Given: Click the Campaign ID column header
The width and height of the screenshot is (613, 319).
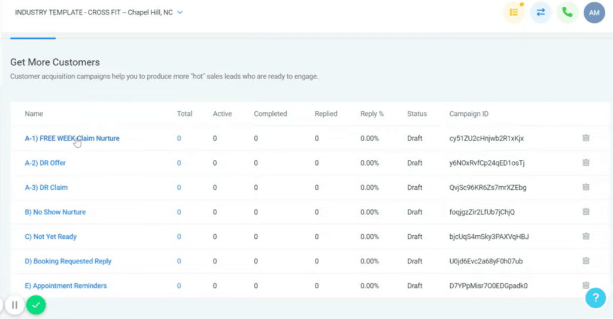Looking at the screenshot, I should tap(469, 114).
